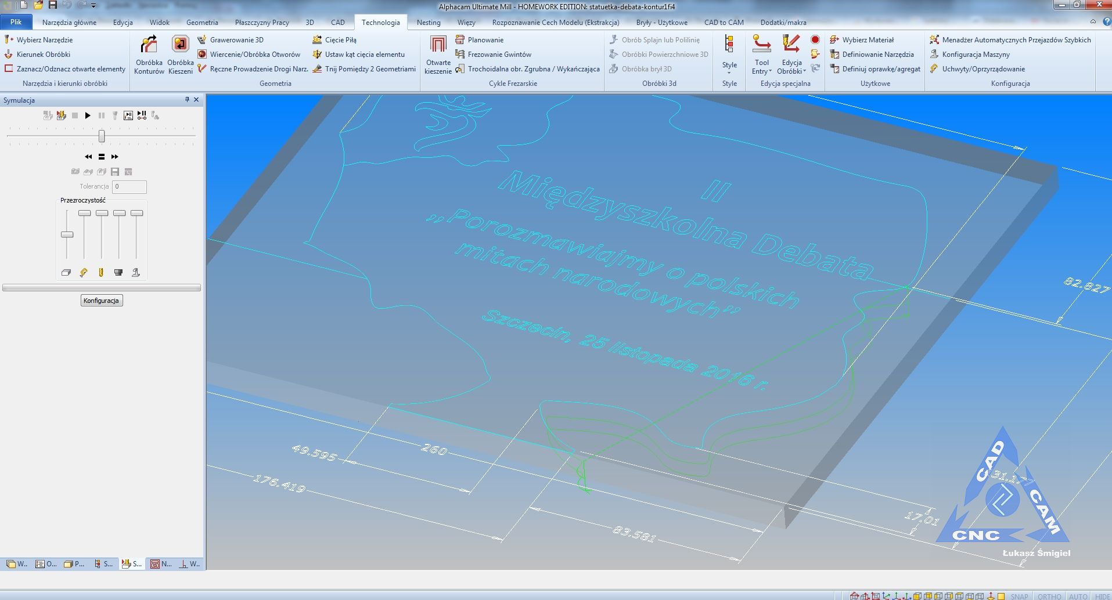Click the red record circle icon in Edycja specjalna
This screenshot has width=1112, height=600.
point(815,39)
